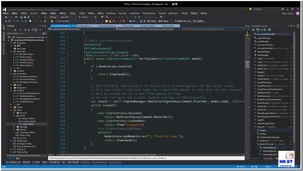Select HomeController.cs in Solution Explorer

point(28,79)
